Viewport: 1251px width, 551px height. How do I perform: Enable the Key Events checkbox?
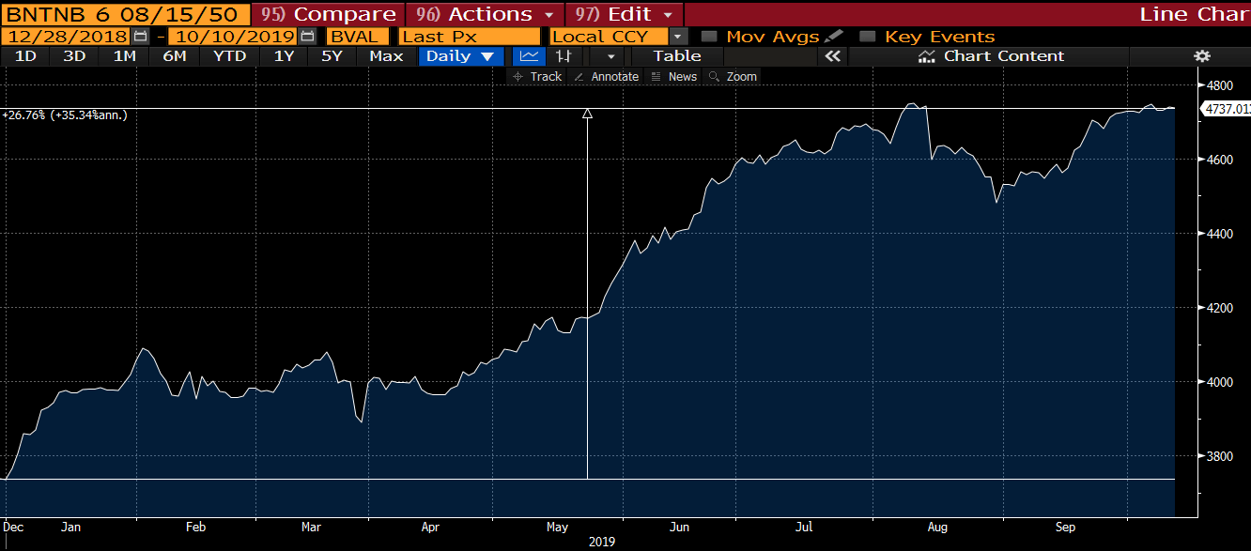pos(868,37)
